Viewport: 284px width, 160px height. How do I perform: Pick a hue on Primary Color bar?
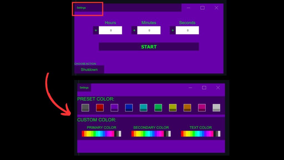coord(102,134)
